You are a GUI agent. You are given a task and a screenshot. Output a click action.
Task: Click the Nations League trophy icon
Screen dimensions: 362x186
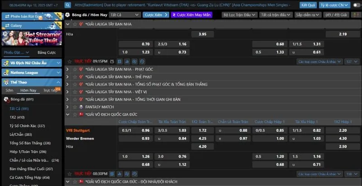[x=6, y=72]
